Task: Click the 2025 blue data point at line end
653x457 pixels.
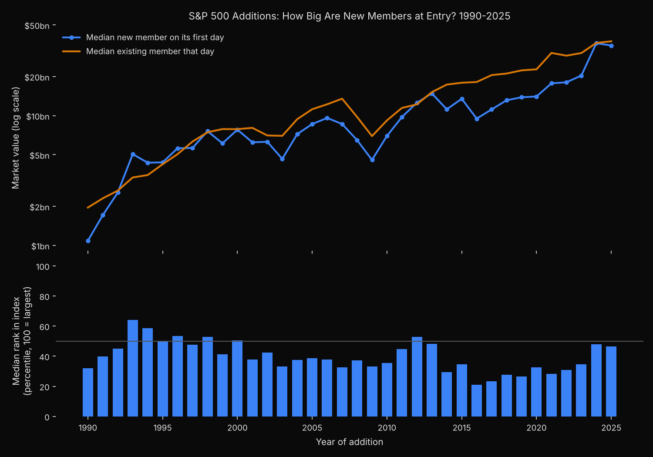Action: point(611,46)
